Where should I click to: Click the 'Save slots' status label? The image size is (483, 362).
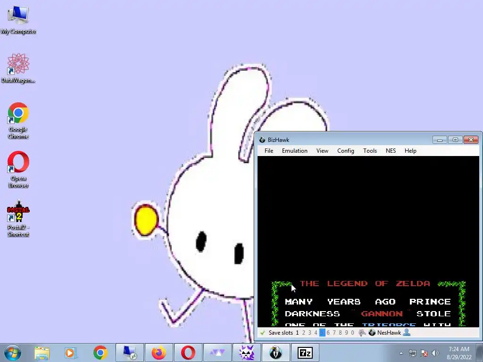click(281, 333)
